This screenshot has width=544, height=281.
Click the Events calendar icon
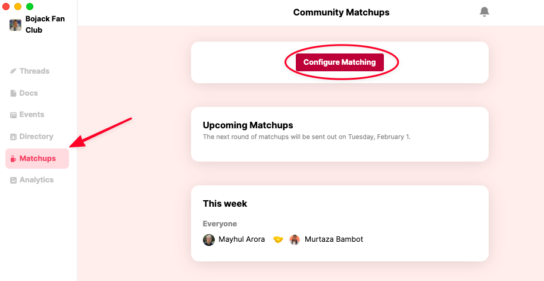tap(13, 115)
